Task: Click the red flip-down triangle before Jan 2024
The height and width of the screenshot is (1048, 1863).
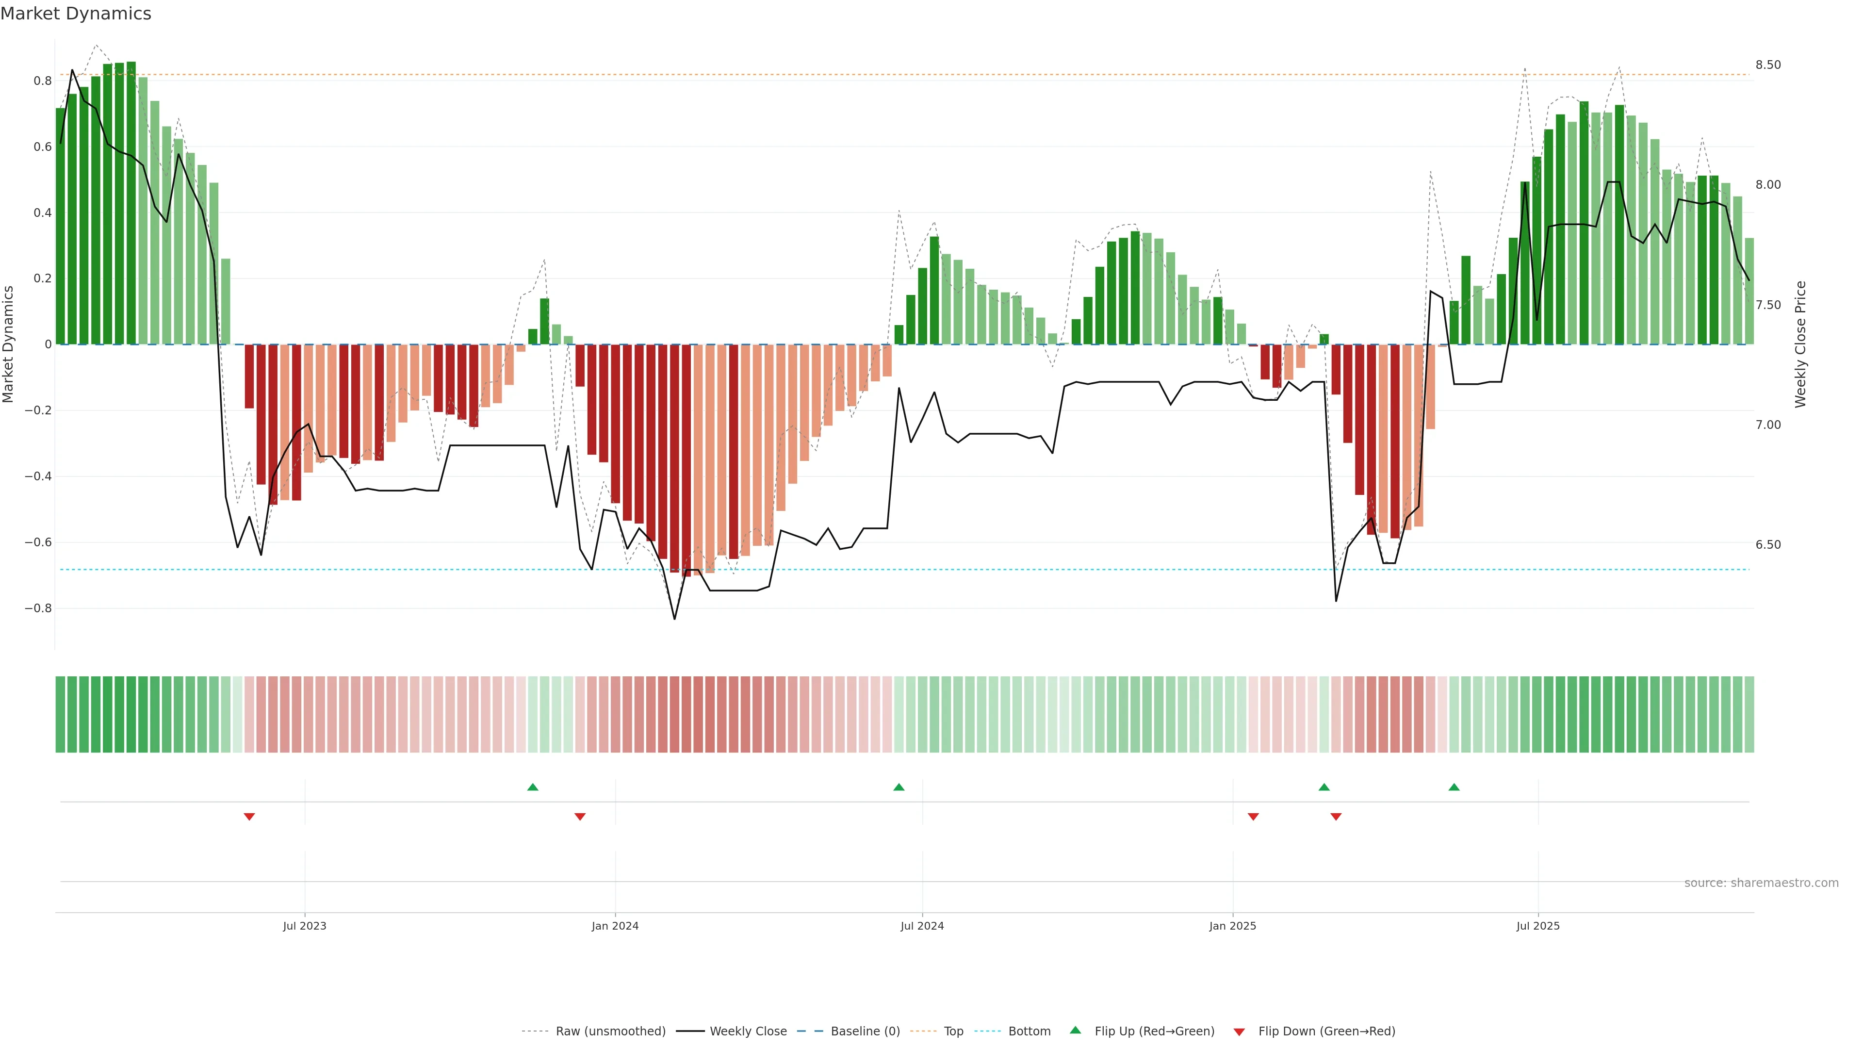Action: [x=580, y=817]
